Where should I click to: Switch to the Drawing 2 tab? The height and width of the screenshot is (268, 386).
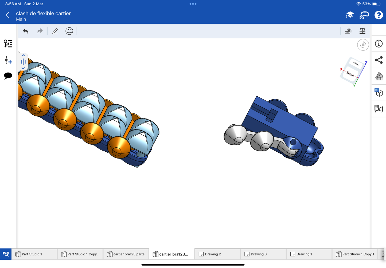[213, 254]
